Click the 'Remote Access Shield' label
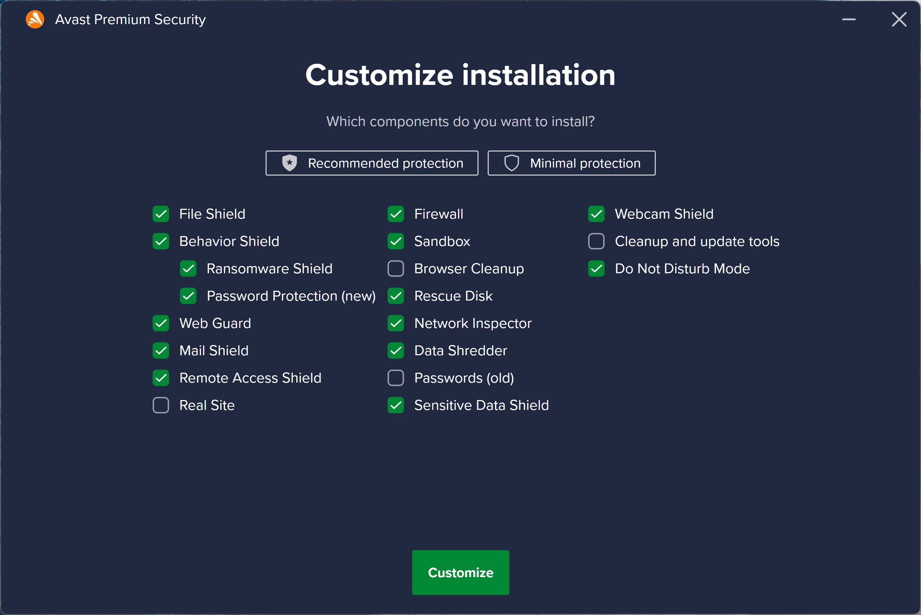The image size is (921, 615). point(251,378)
